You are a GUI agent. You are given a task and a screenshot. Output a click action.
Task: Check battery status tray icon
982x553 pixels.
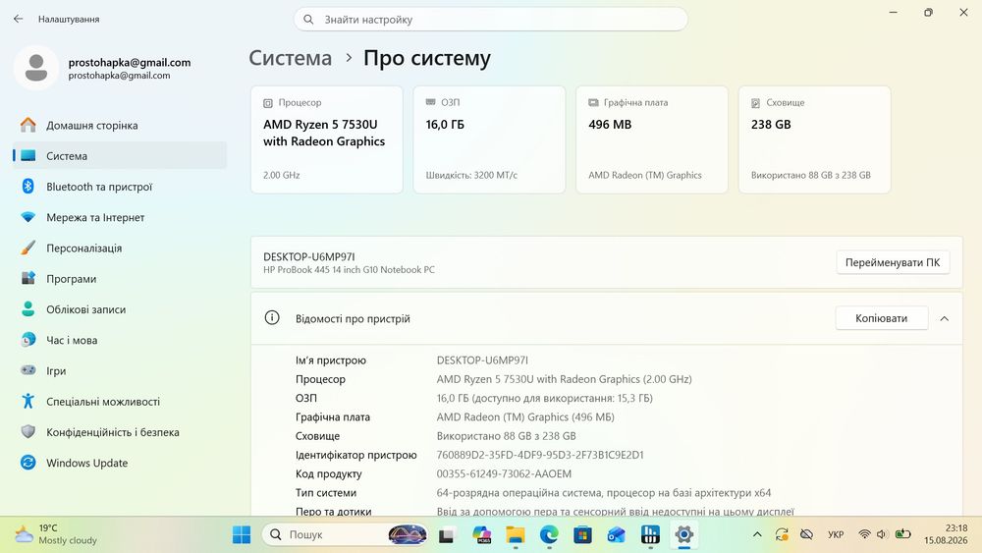[902, 534]
